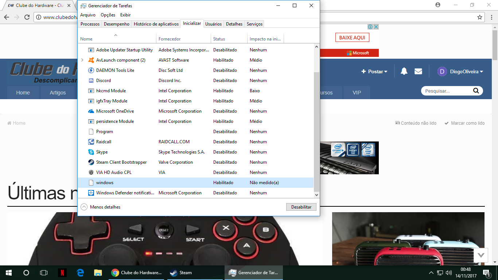The image size is (498, 280).
Task: Click Conteúdo não lido link
Action: pos(416,123)
